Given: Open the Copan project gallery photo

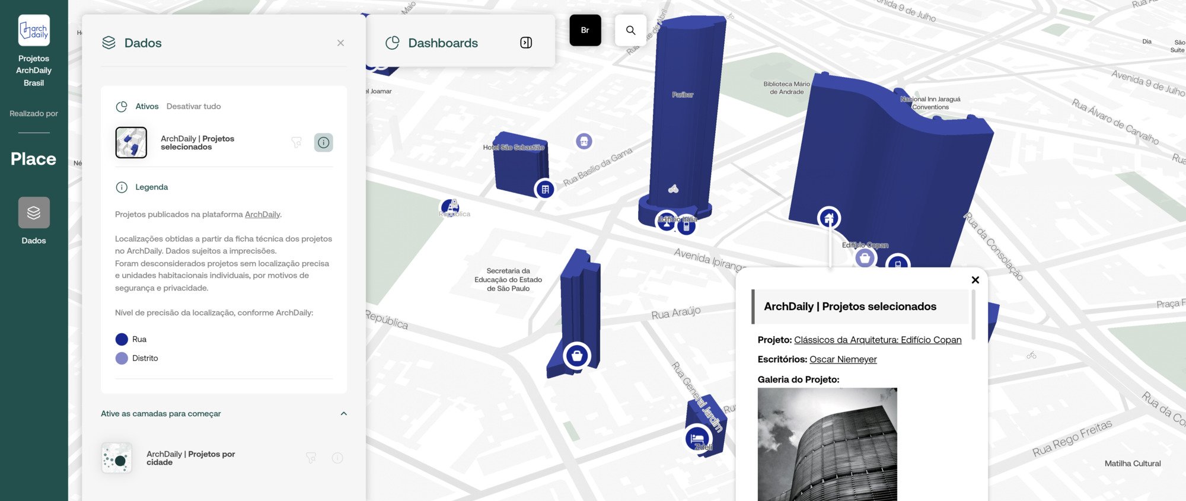Looking at the screenshot, I should 827,444.
